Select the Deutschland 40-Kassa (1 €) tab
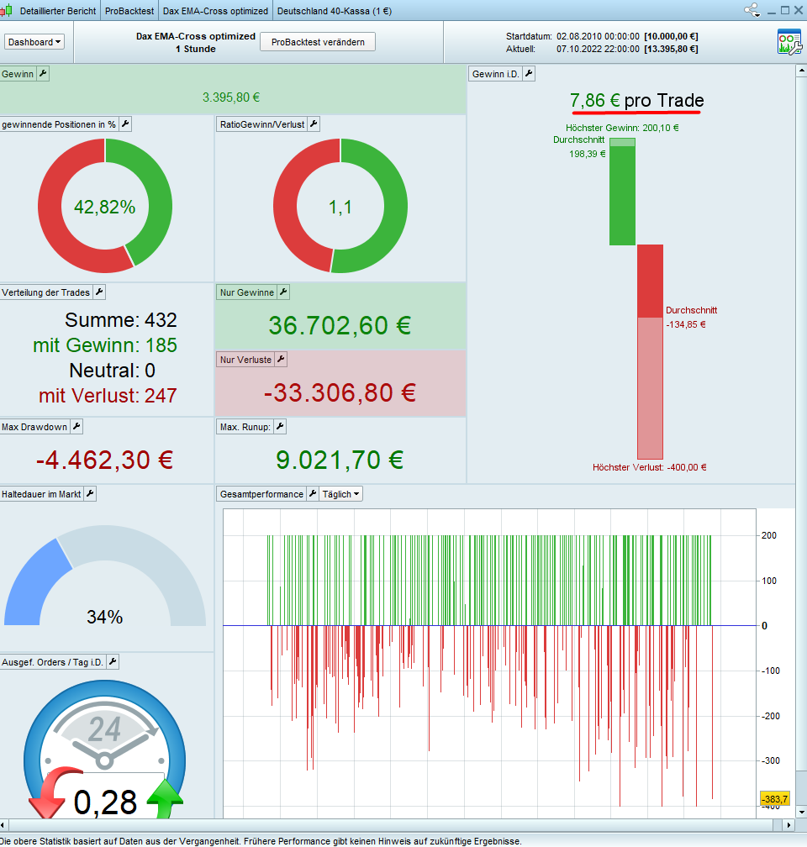Screen dimensions: 807x847 click(334, 11)
